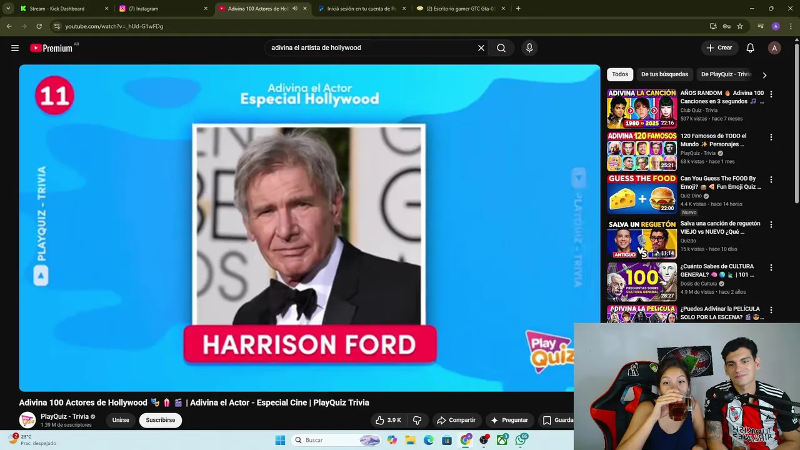Open the PlayQuiz - Trivia channel name
This screenshot has height=450, width=800.
click(64, 417)
